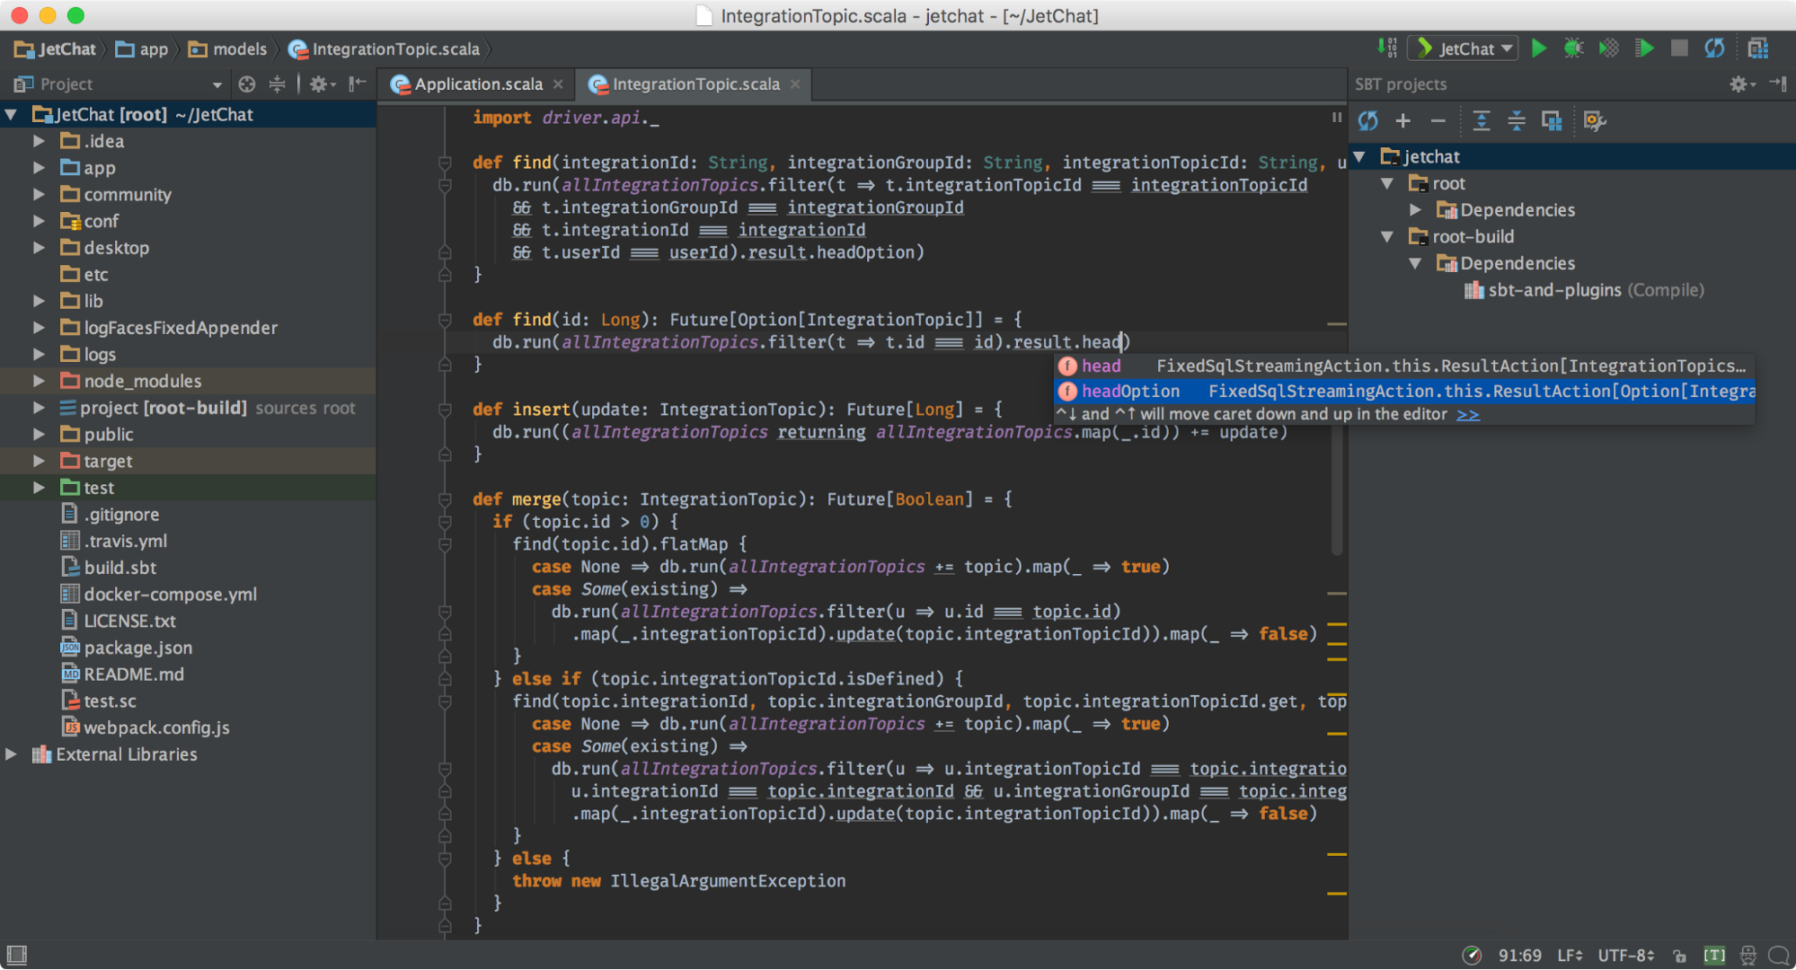Select headOption autocomplete suggestion
The width and height of the screenshot is (1796, 970).
tap(1128, 391)
